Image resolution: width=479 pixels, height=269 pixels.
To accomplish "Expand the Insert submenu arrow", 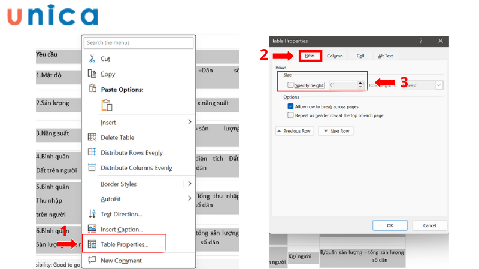I will 190,122.
